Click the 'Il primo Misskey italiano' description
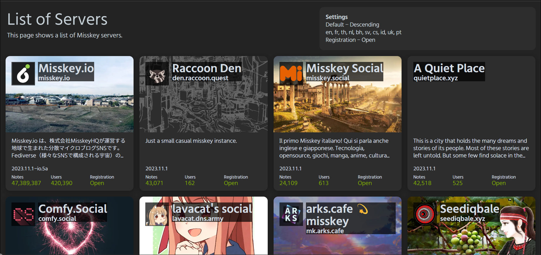 (x=334, y=148)
